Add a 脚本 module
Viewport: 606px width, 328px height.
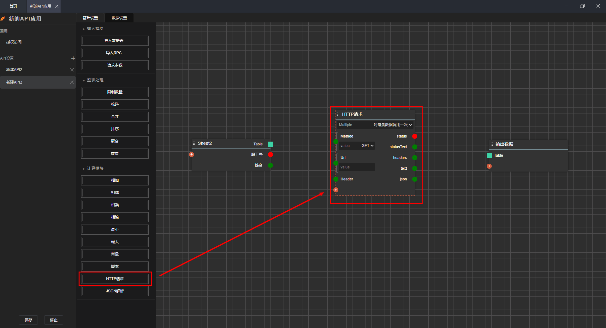click(x=115, y=266)
